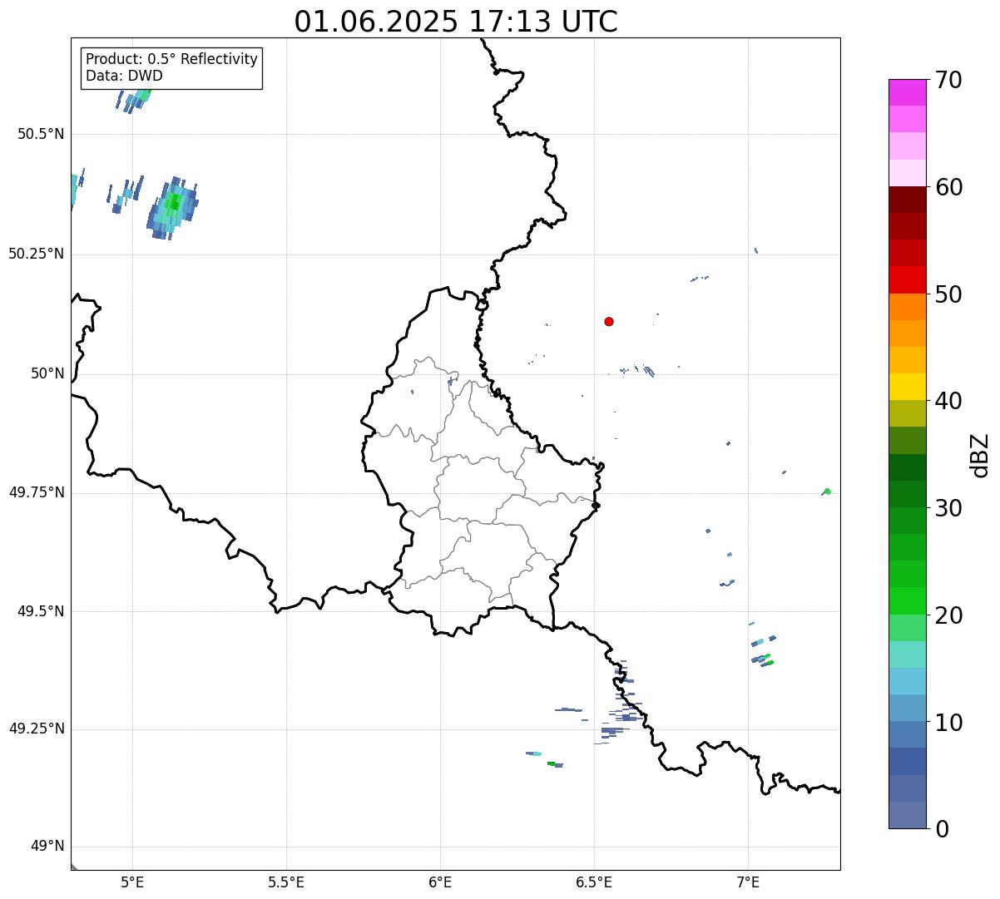Click the colorbar tick label '10'
The image size is (1000, 899).
click(x=948, y=722)
